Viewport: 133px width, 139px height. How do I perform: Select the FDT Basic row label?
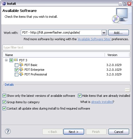(31, 65)
